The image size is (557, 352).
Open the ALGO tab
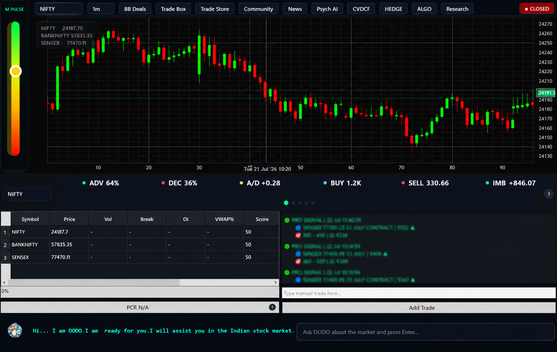point(424,9)
